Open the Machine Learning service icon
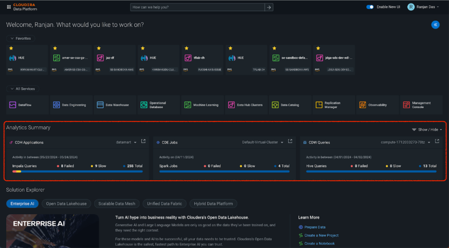This screenshot has height=248, width=449. 188,105
